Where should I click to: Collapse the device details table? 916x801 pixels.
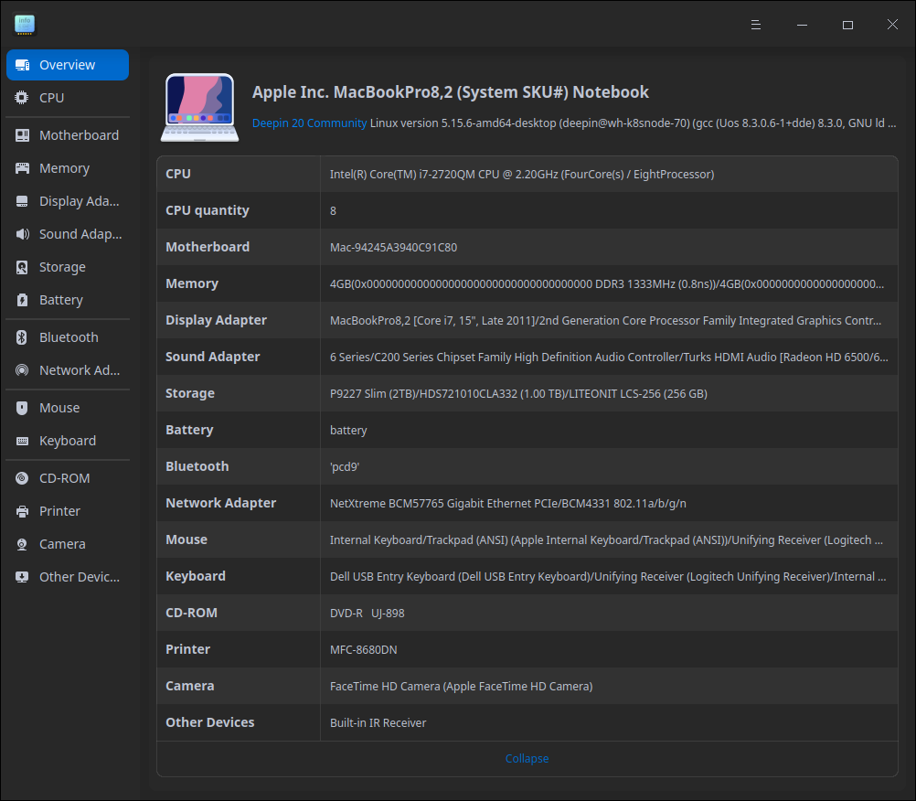click(x=527, y=758)
